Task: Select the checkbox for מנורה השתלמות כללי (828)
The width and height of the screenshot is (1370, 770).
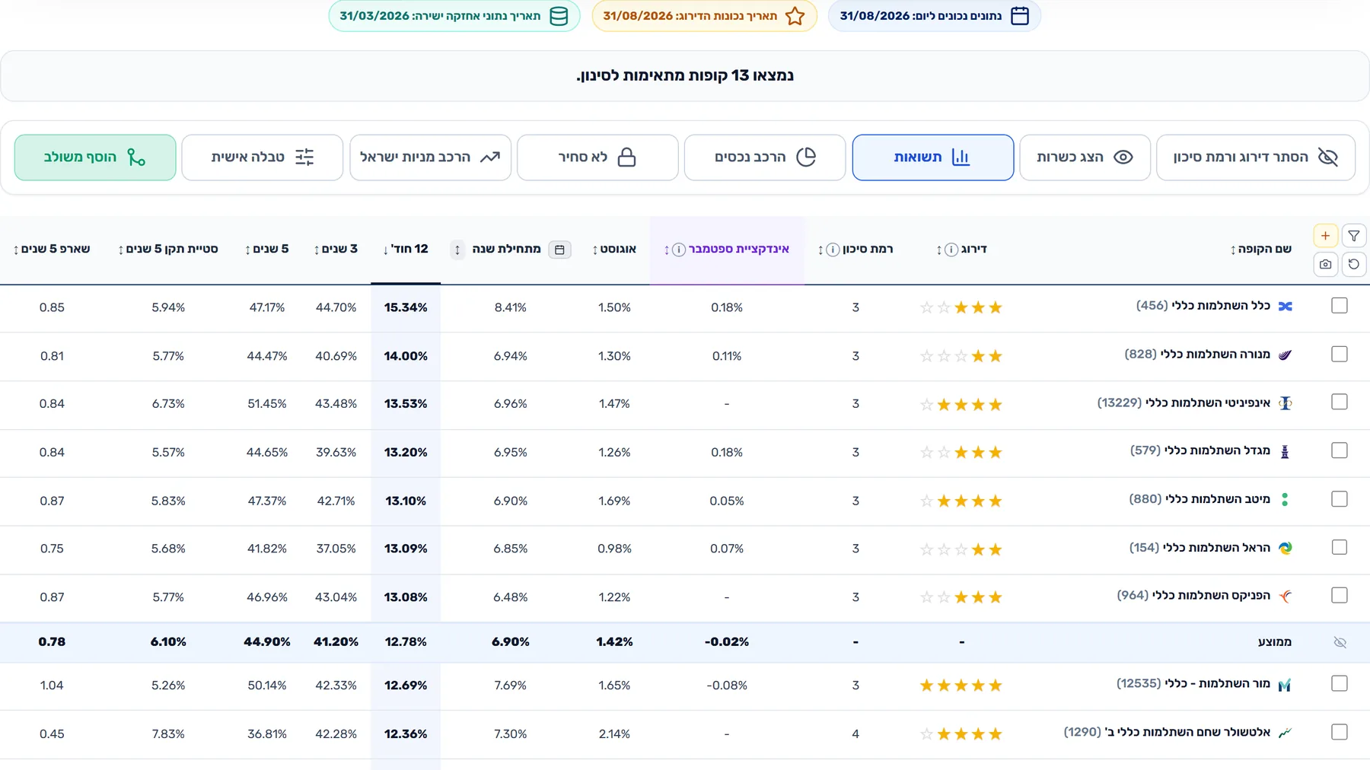Action: 1340,355
